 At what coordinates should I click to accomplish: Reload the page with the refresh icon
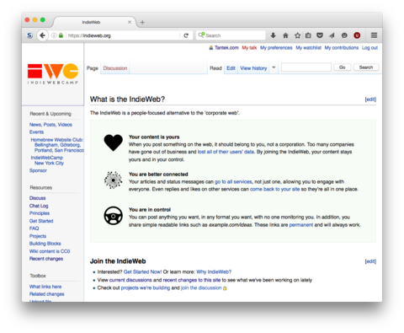pyautogui.click(x=186, y=35)
